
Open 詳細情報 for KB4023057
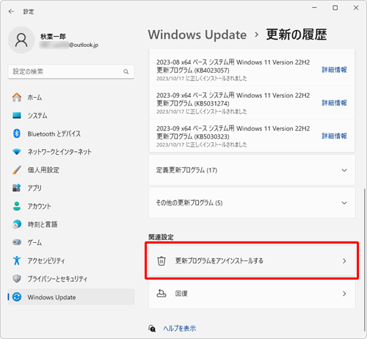pos(334,70)
